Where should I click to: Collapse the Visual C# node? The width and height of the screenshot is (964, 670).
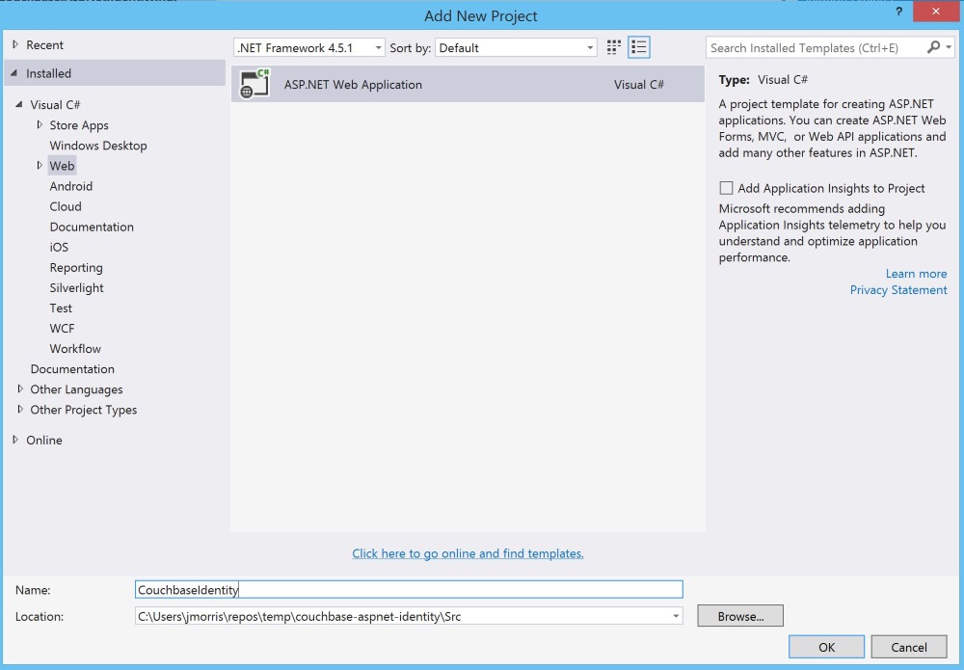point(19,104)
